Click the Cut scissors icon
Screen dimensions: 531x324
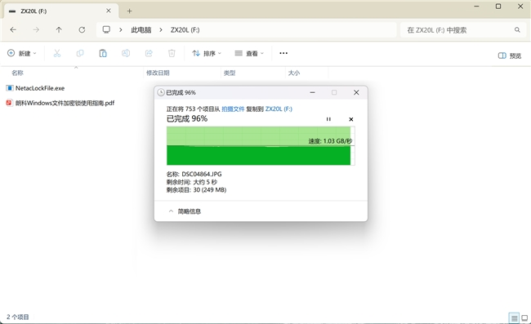coord(57,53)
